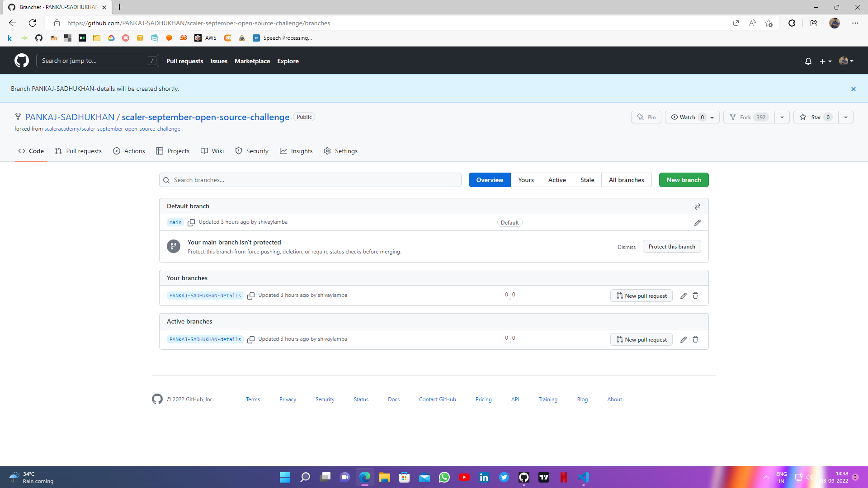Viewport: 868px width, 488px height.
Task: Open WhatsApp from the taskbar
Action: (x=444, y=477)
